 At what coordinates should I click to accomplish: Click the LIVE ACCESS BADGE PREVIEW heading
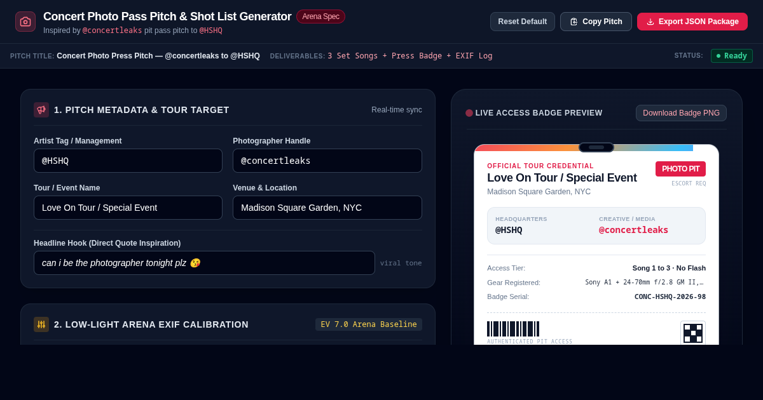tap(539, 113)
